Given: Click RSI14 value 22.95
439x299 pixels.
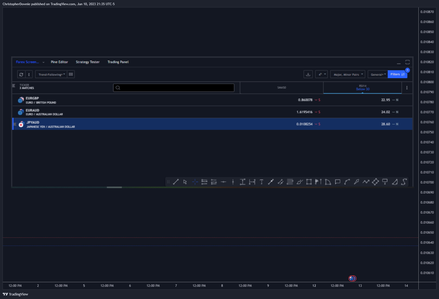Looking at the screenshot, I should [x=386, y=100].
